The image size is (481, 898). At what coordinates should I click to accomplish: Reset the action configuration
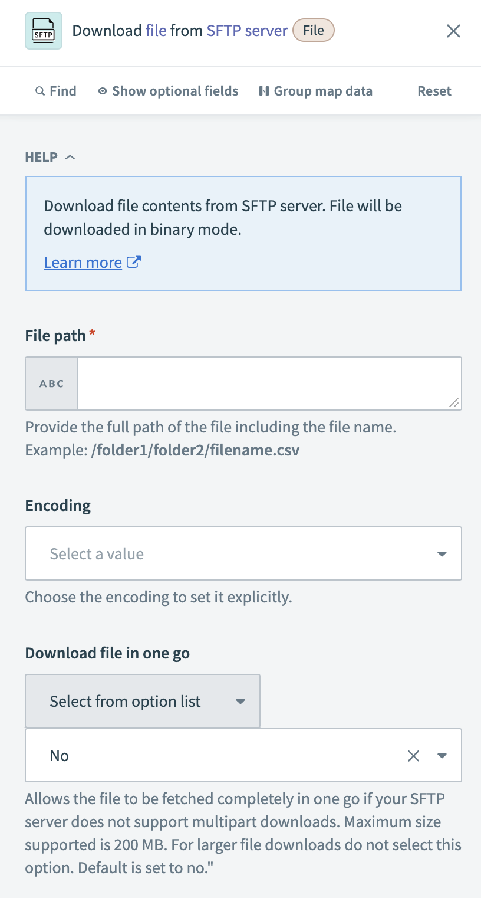(x=434, y=91)
